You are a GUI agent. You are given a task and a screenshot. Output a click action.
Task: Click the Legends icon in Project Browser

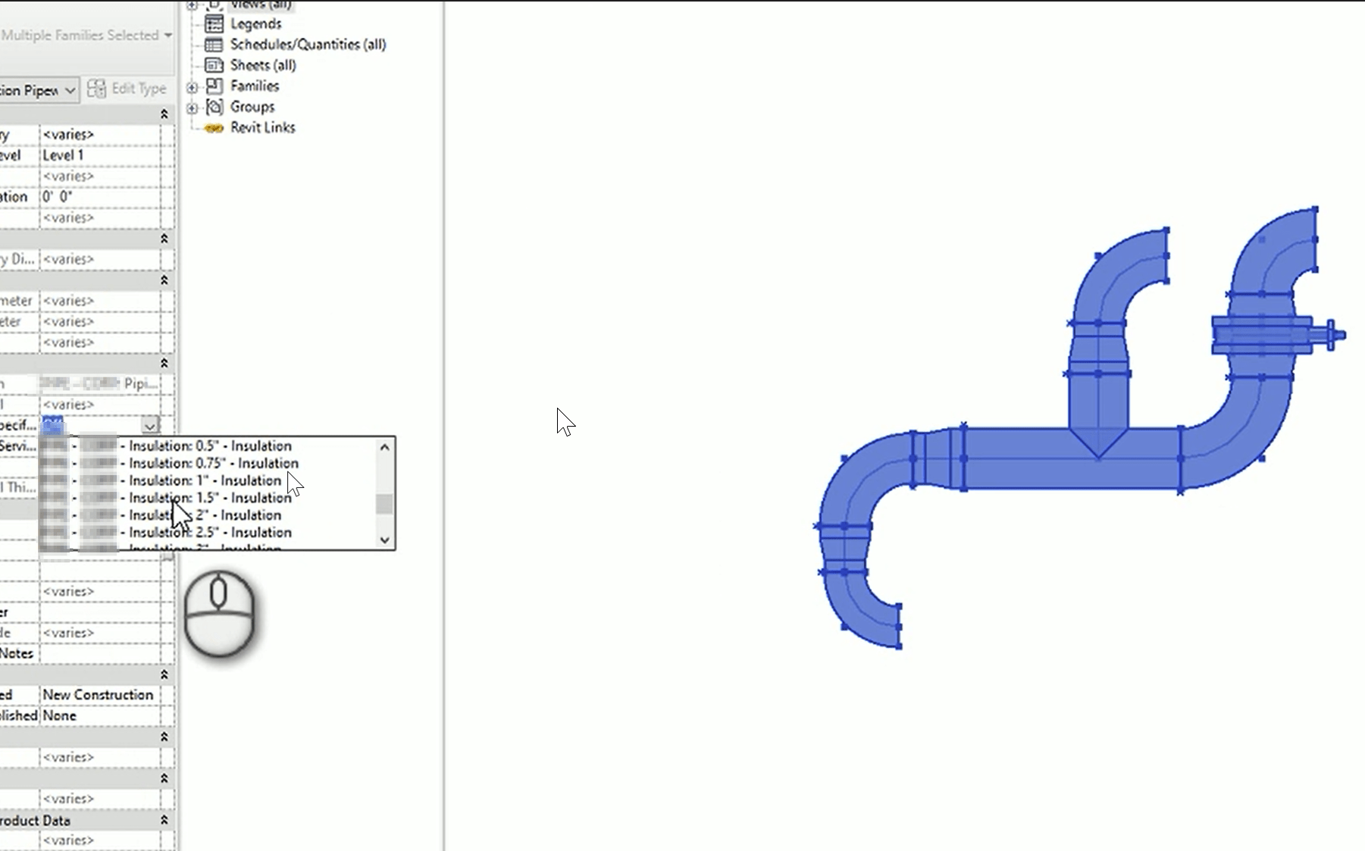[213, 23]
